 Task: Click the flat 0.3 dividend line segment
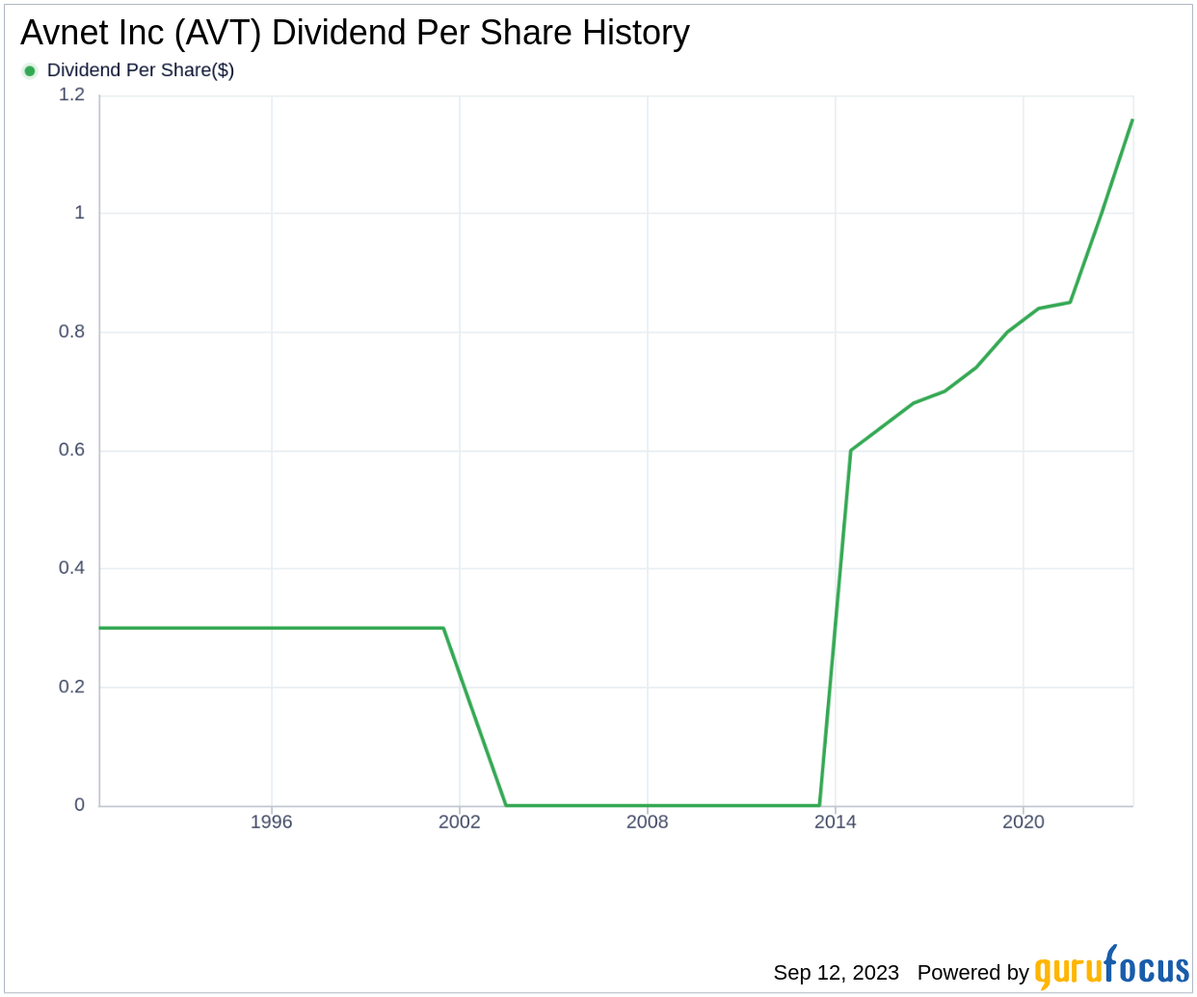click(x=271, y=628)
